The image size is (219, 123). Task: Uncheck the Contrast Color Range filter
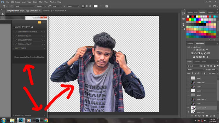point(16,32)
